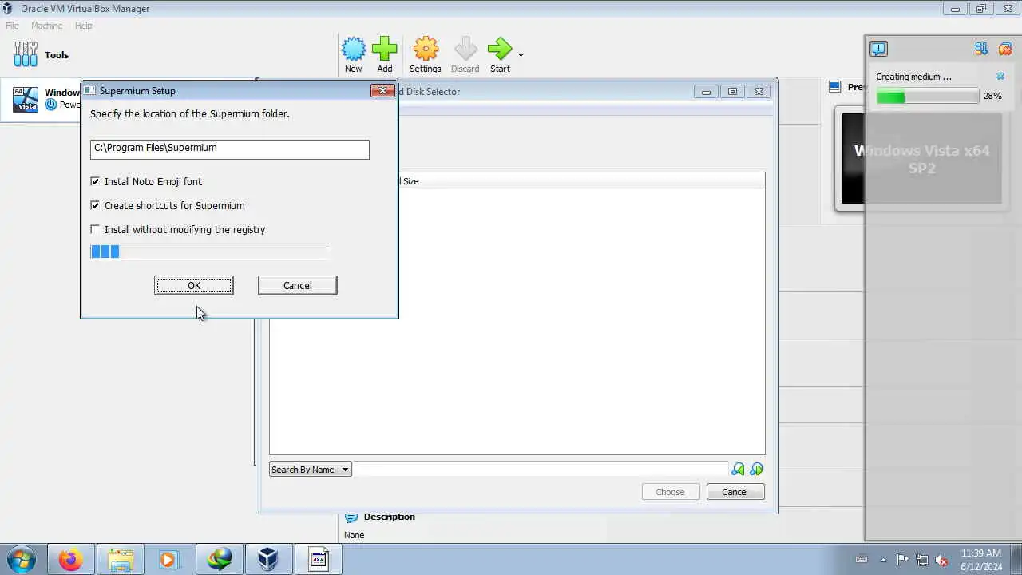Image resolution: width=1022 pixels, height=575 pixels.
Task: Click the on-screen keyboard tray icon
Action: pos(862,560)
